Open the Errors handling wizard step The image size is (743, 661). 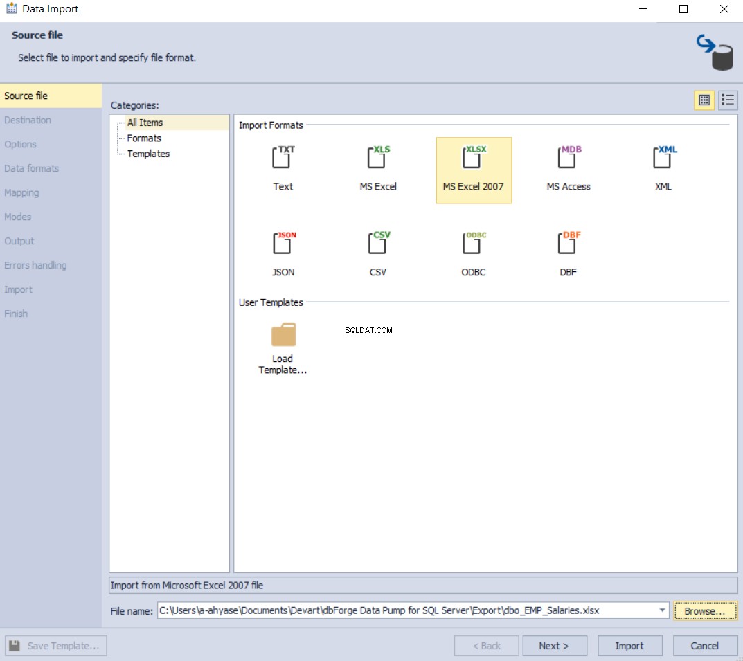pyautogui.click(x=51, y=265)
